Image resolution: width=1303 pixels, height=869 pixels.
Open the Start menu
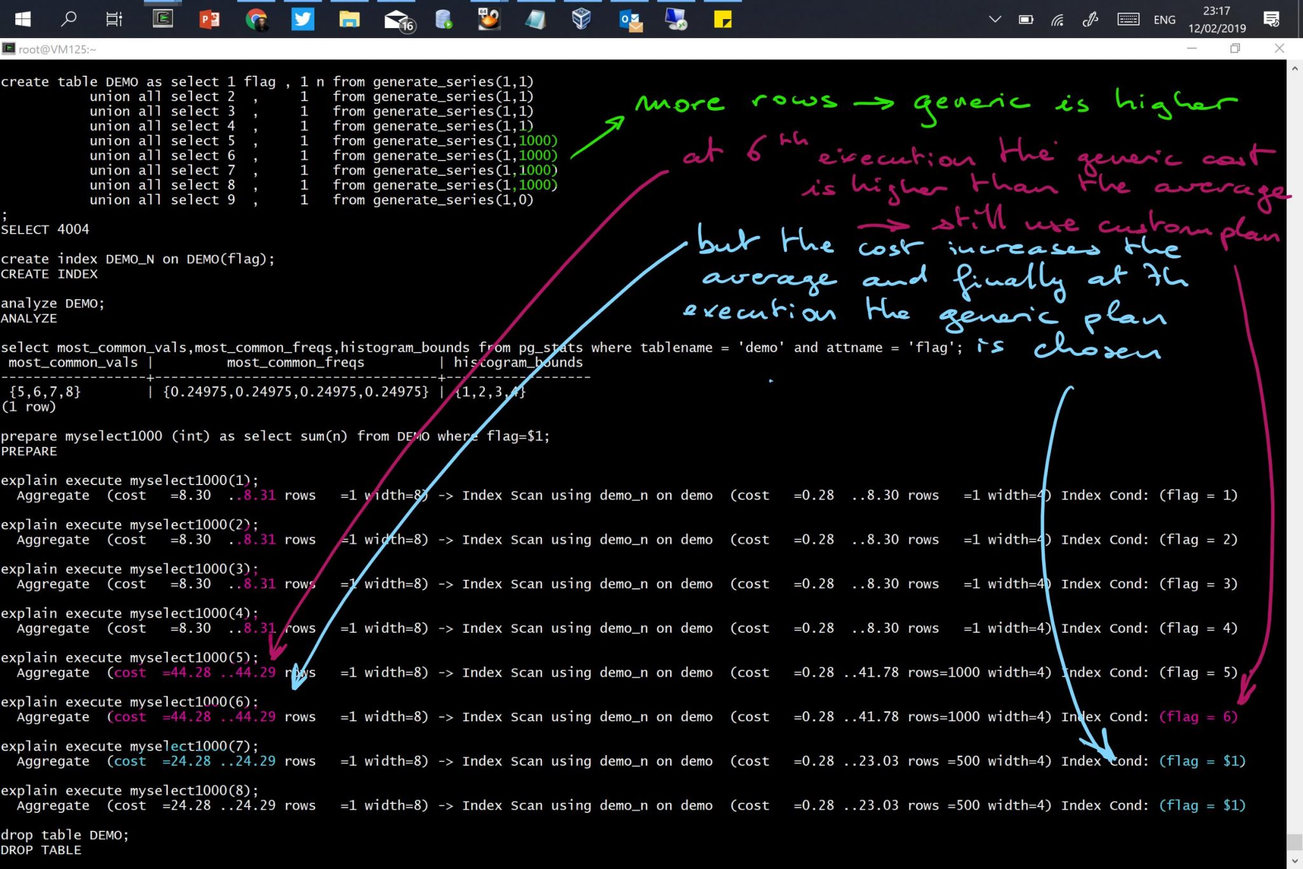[x=21, y=19]
